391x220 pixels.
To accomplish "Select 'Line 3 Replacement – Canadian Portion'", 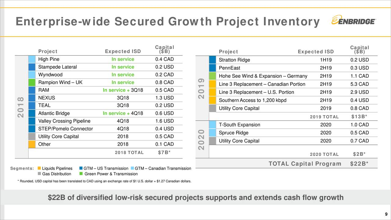I will coord(262,84).
